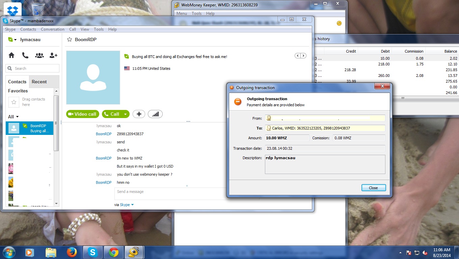Close the Outgoing transaction dialog via Close button
Viewport: 459px width, 259px height.
click(x=373, y=188)
